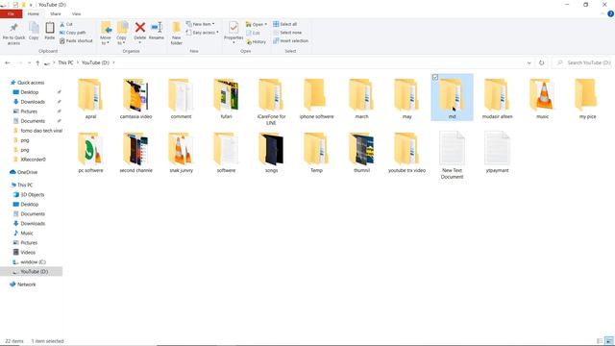Image resolution: width=615 pixels, height=346 pixels.
Task: Click Select all in the ribbon
Action: (x=285, y=24)
